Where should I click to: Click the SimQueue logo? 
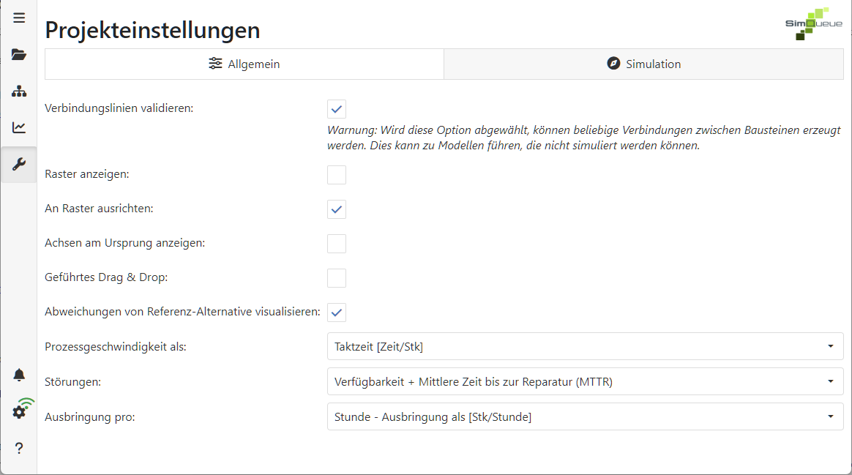(x=812, y=23)
